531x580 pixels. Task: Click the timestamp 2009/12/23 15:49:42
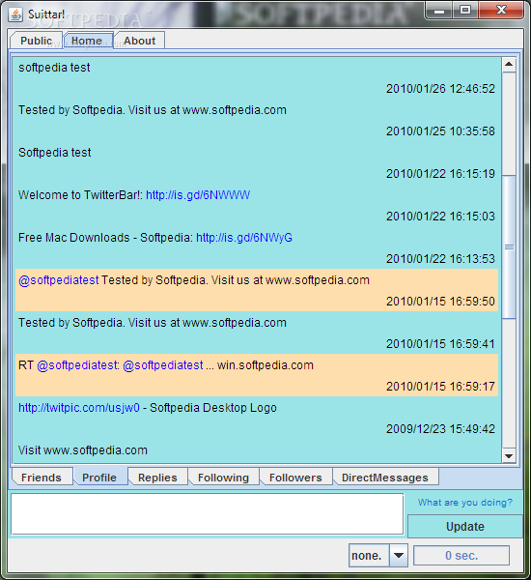(x=440, y=428)
